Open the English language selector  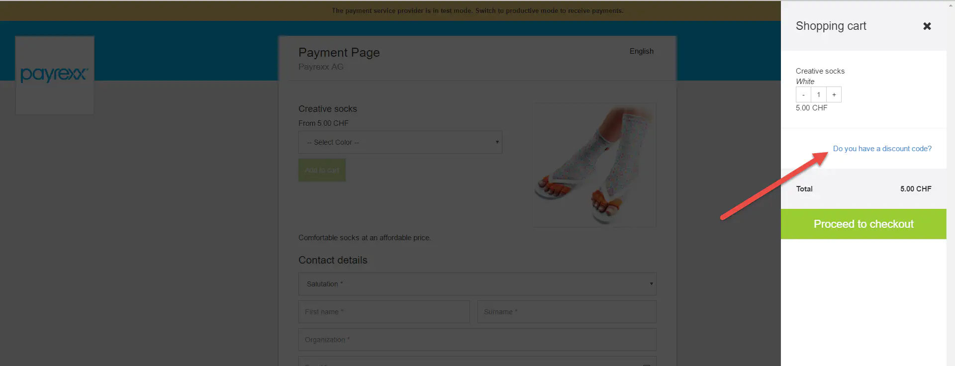pyautogui.click(x=641, y=51)
